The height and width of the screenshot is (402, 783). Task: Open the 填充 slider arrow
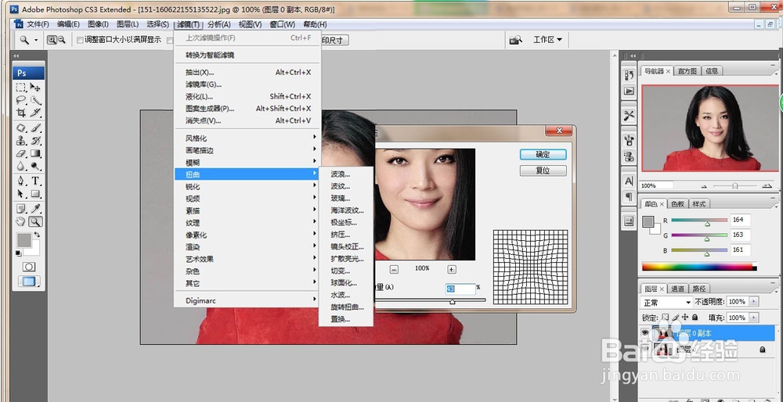pos(754,318)
